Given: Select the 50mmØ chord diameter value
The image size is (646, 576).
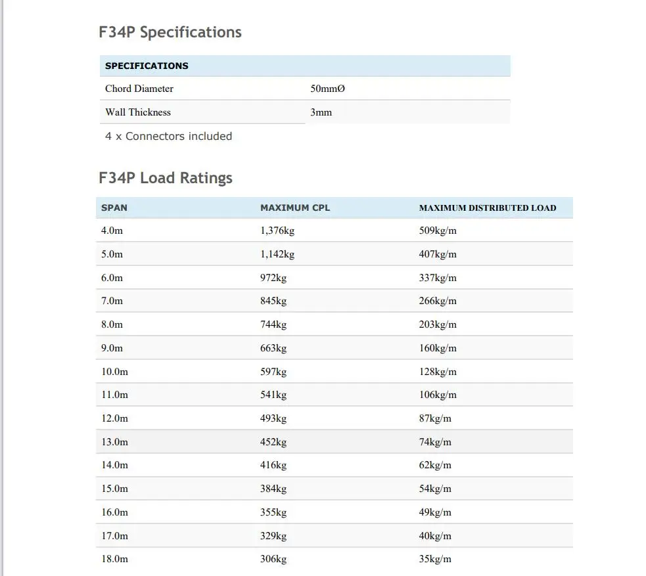Looking at the screenshot, I should tap(327, 89).
